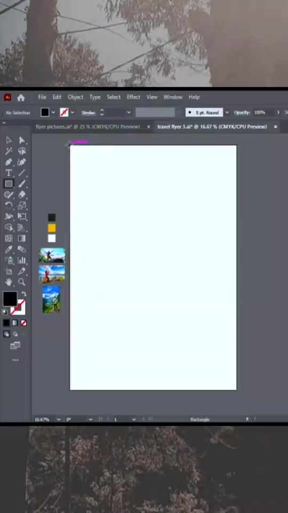The width and height of the screenshot is (288, 513).
Task: Click the yellow color swatch square
Action: [x=52, y=228]
